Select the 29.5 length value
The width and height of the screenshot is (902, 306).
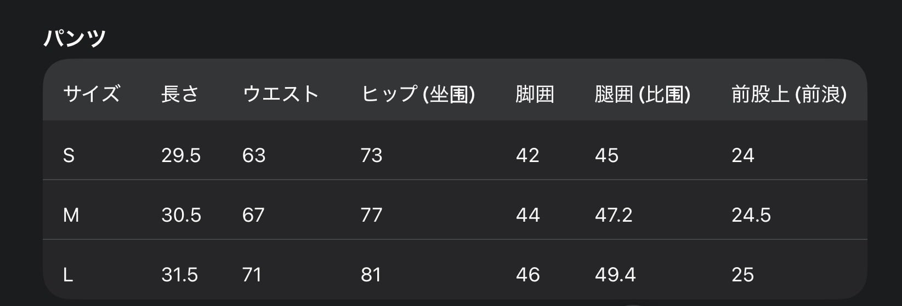tap(181, 155)
